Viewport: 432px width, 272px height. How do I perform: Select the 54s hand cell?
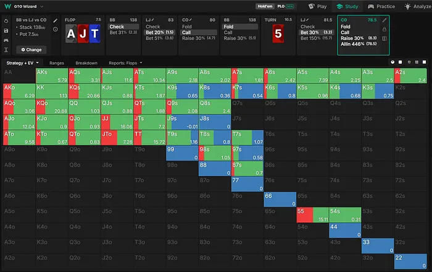pos(345,215)
